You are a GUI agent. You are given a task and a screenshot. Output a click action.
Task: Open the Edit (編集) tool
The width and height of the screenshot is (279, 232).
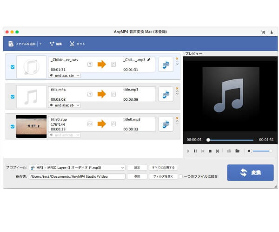[x=56, y=44]
